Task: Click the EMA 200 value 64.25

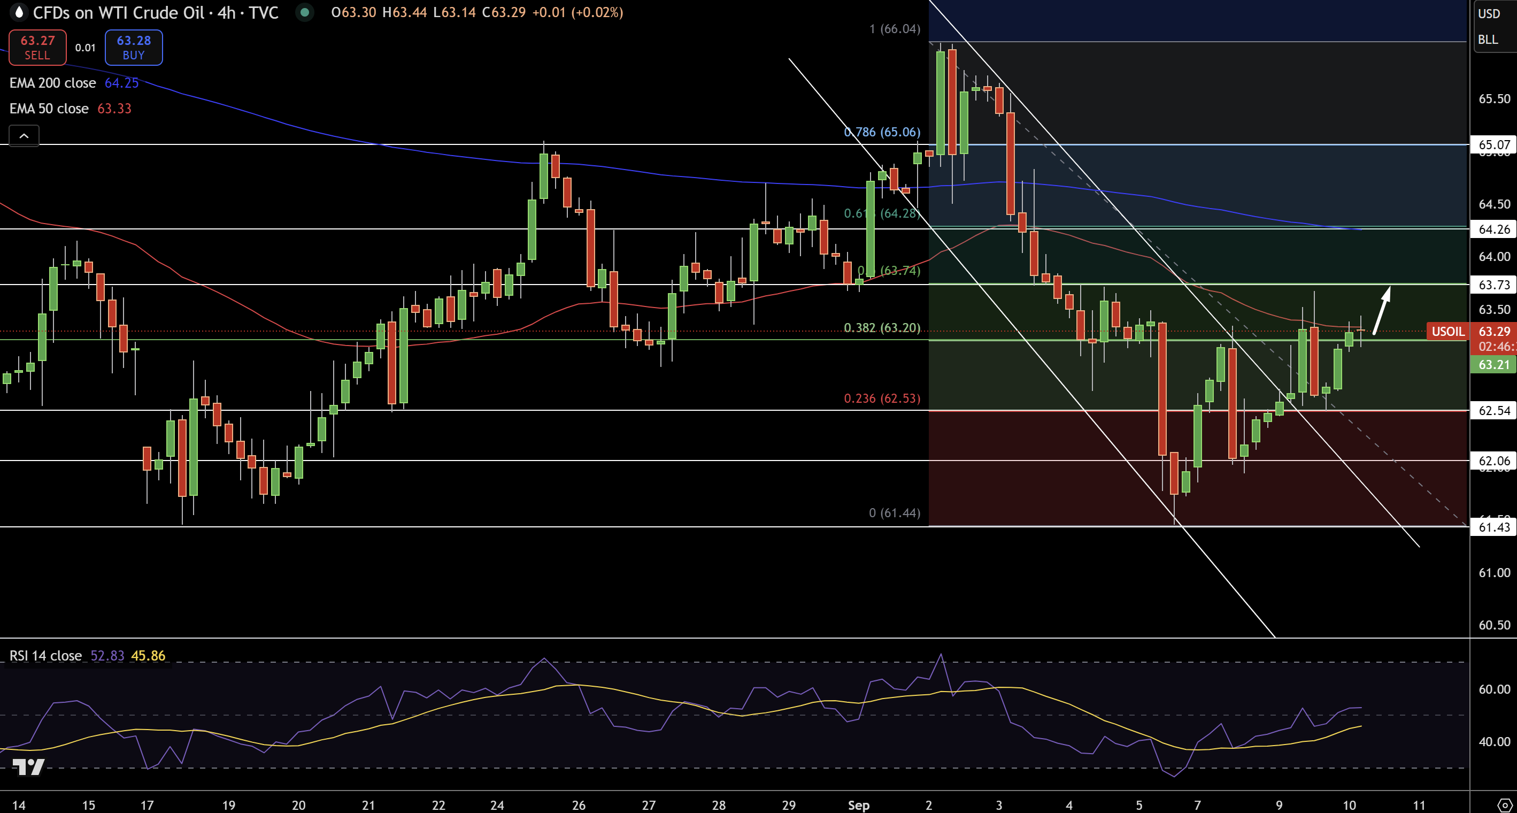Action: (121, 83)
